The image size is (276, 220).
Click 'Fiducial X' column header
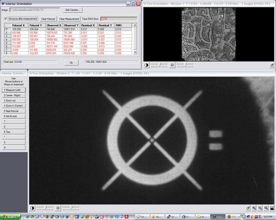point(19,25)
